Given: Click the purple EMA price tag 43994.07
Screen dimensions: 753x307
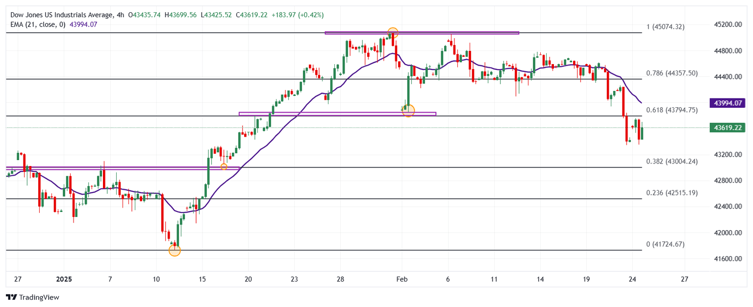Looking at the screenshot, I should click(x=727, y=103).
